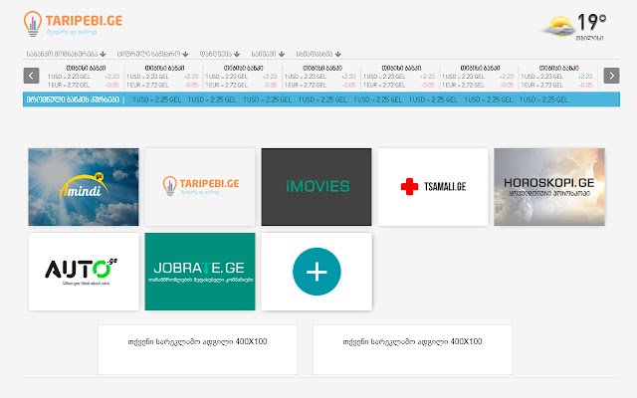Open the HOROSKOPI.GE tile
Image resolution: width=637 pixels, height=398 pixels.
[549, 187]
